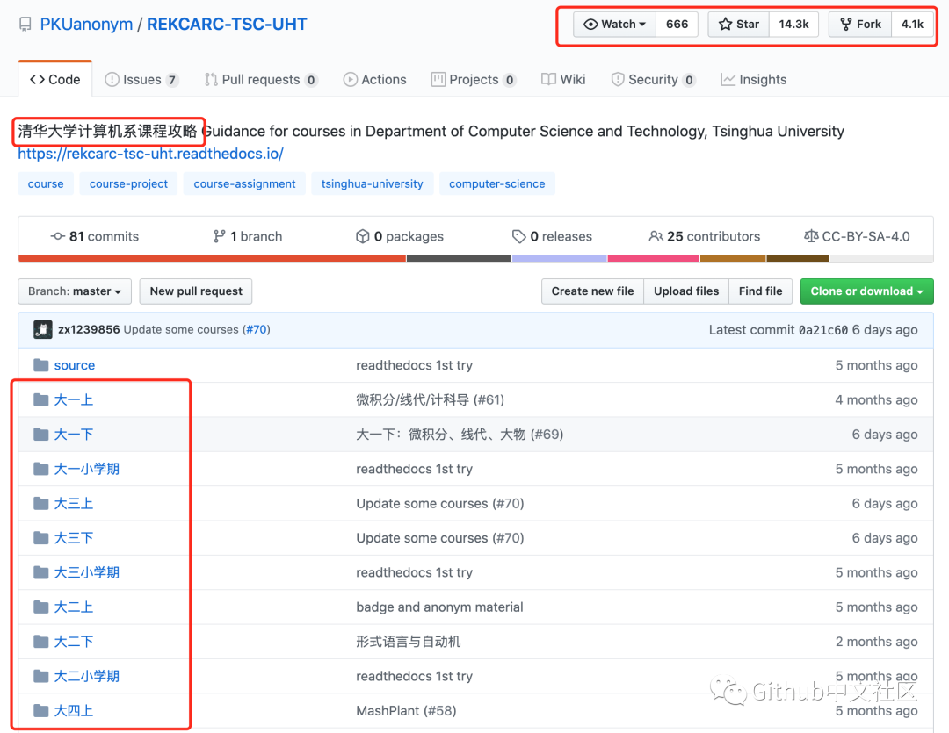Open the #70 link in the latest commit bar

tap(256, 329)
